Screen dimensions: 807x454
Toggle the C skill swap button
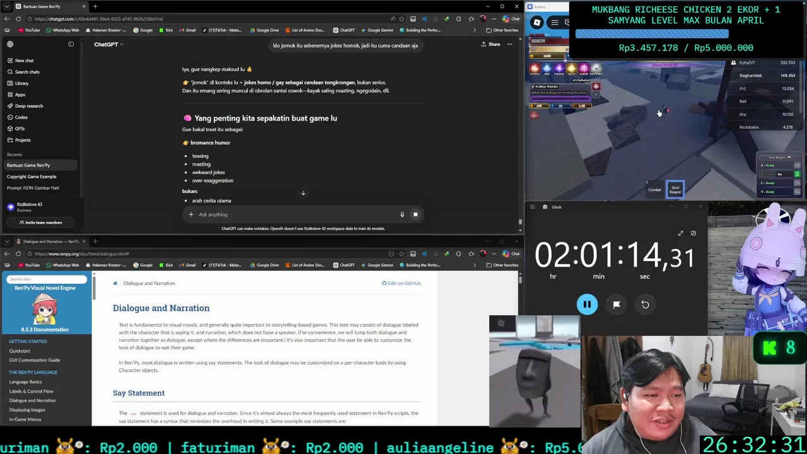click(797, 183)
